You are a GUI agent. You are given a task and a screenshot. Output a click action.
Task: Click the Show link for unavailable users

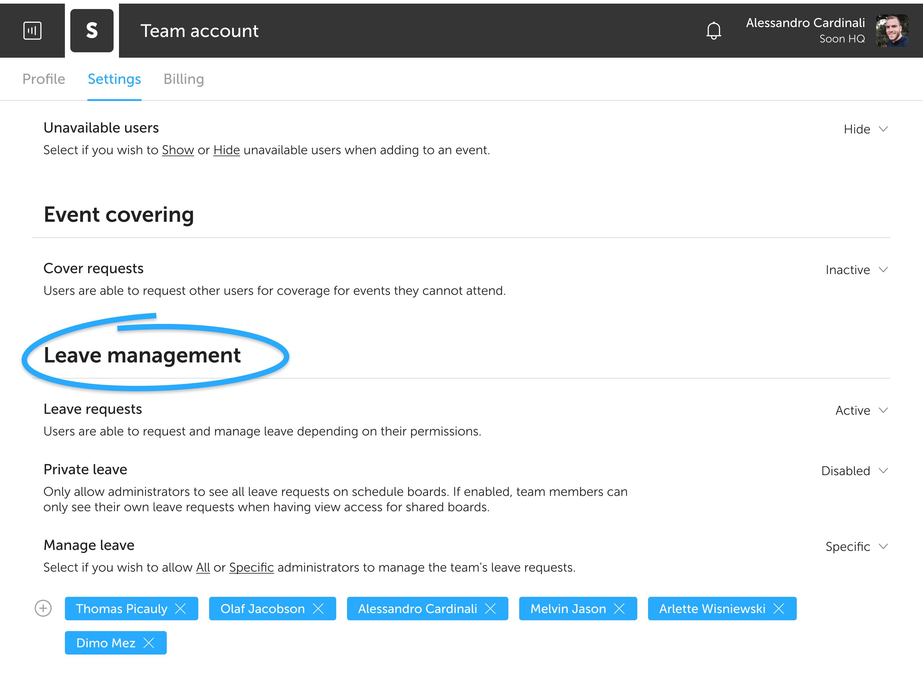pyautogui.click(x=178, y=150)
